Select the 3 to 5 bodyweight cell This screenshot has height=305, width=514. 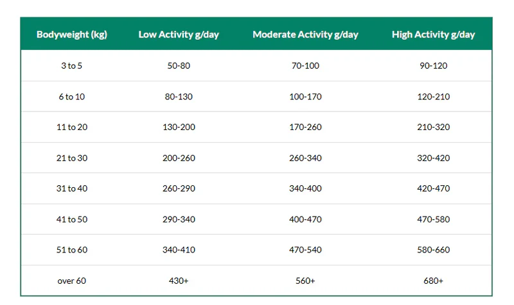click(72, 66)
